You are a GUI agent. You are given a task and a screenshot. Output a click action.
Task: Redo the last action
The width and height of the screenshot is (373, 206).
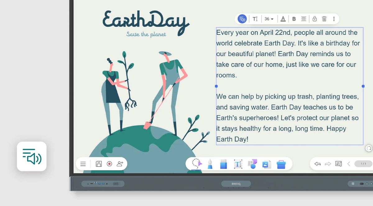click(x=328, y=164)
